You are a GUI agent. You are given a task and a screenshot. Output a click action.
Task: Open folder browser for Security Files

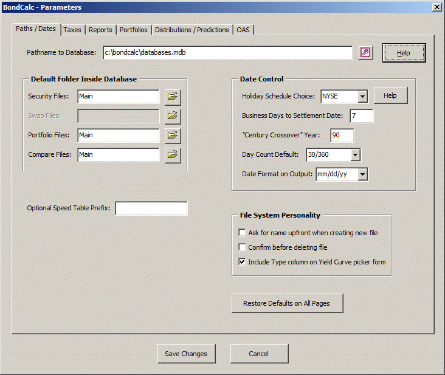coord(173,96)
